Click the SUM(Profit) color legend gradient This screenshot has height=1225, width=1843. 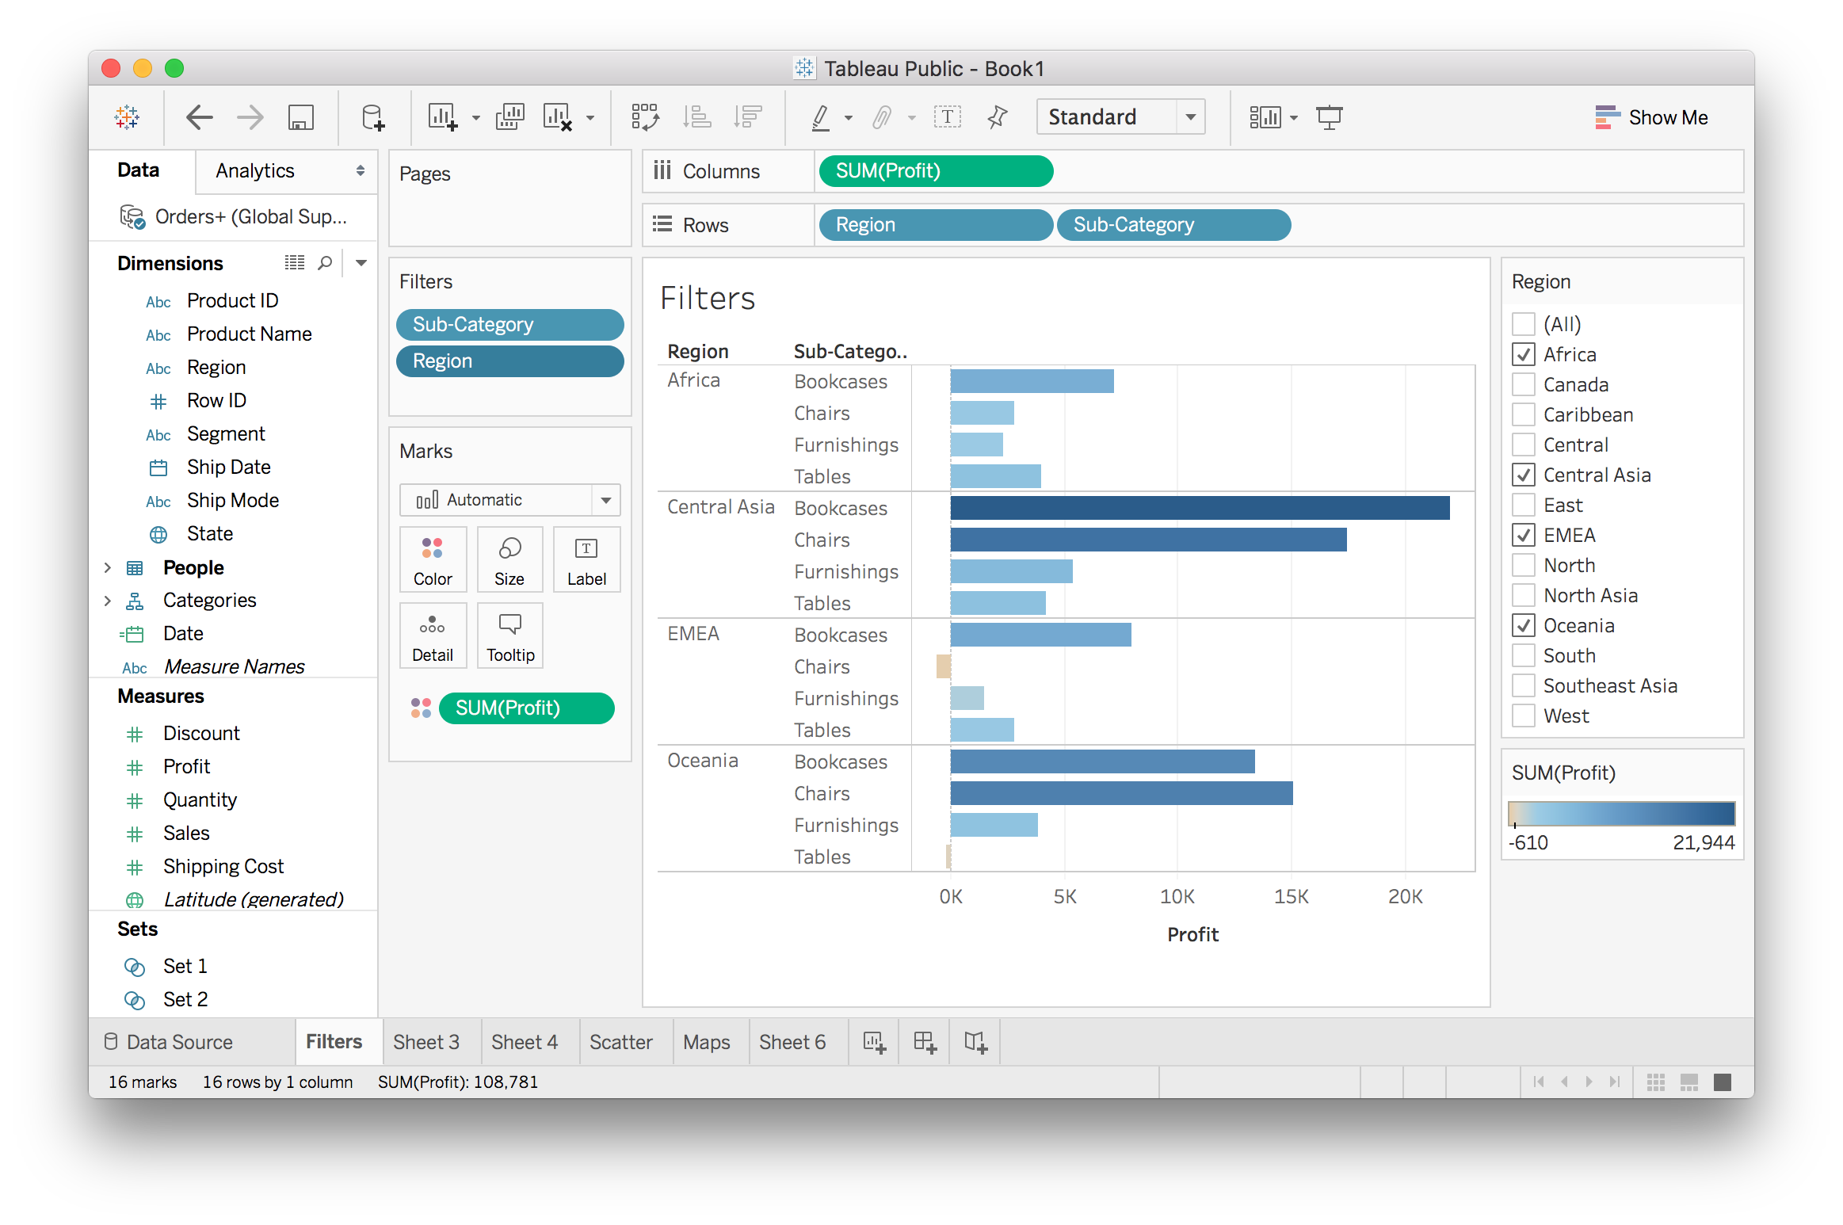click(x=1621, y=814)
